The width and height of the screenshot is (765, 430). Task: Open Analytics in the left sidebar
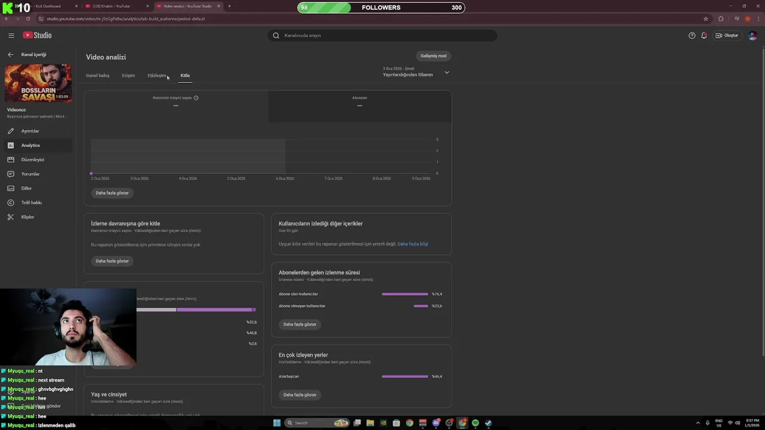37,145
